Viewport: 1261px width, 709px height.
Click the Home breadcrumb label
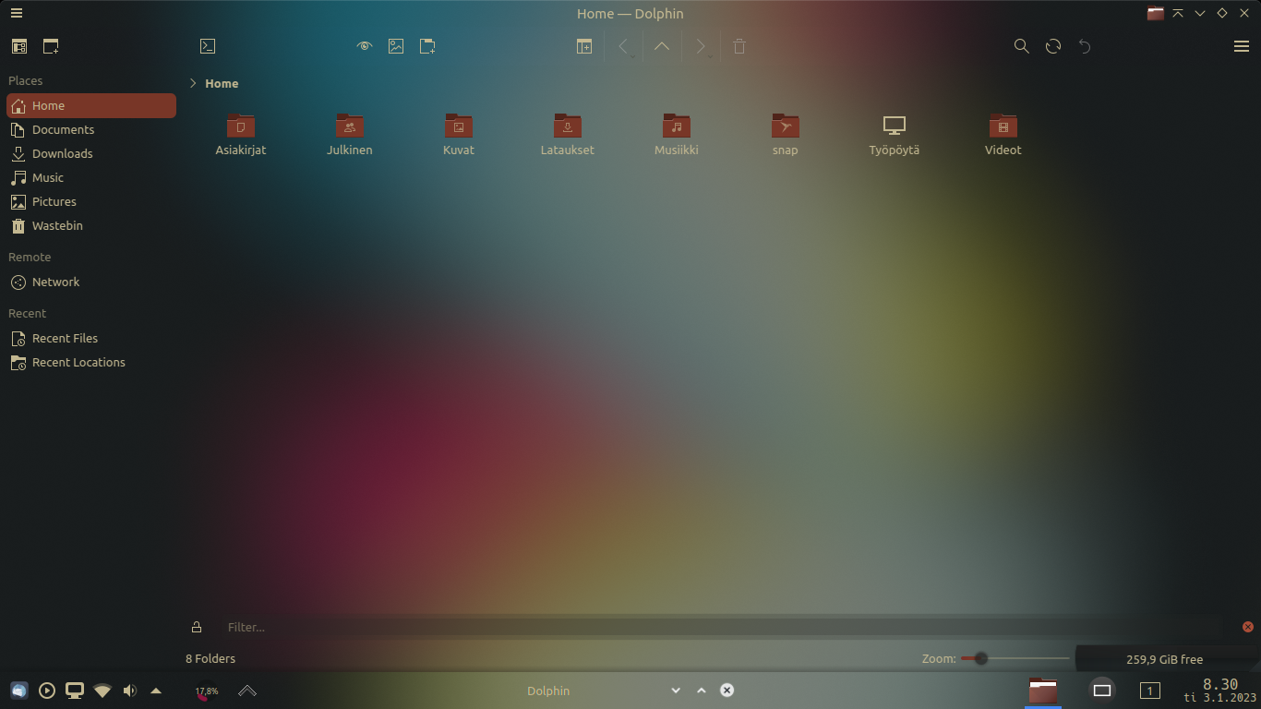pyautogui.click(x=222, y=83)
